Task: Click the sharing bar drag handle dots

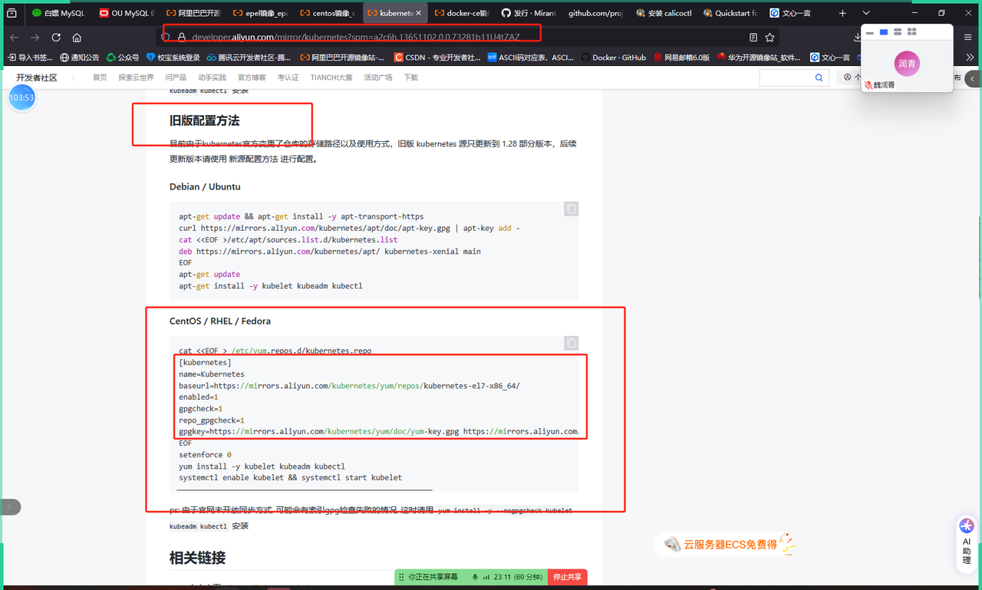Action: pyautogui.click(x=400, y=577)
